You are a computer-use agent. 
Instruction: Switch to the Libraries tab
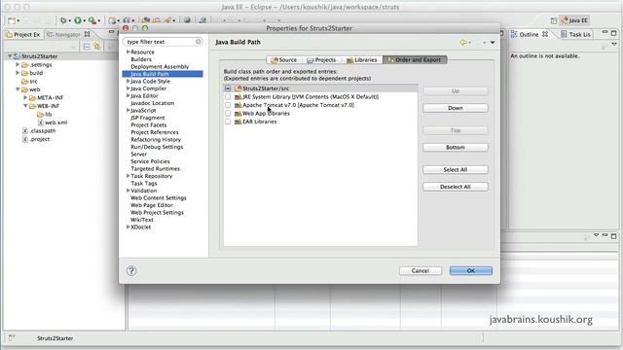[x=361, y=60]
